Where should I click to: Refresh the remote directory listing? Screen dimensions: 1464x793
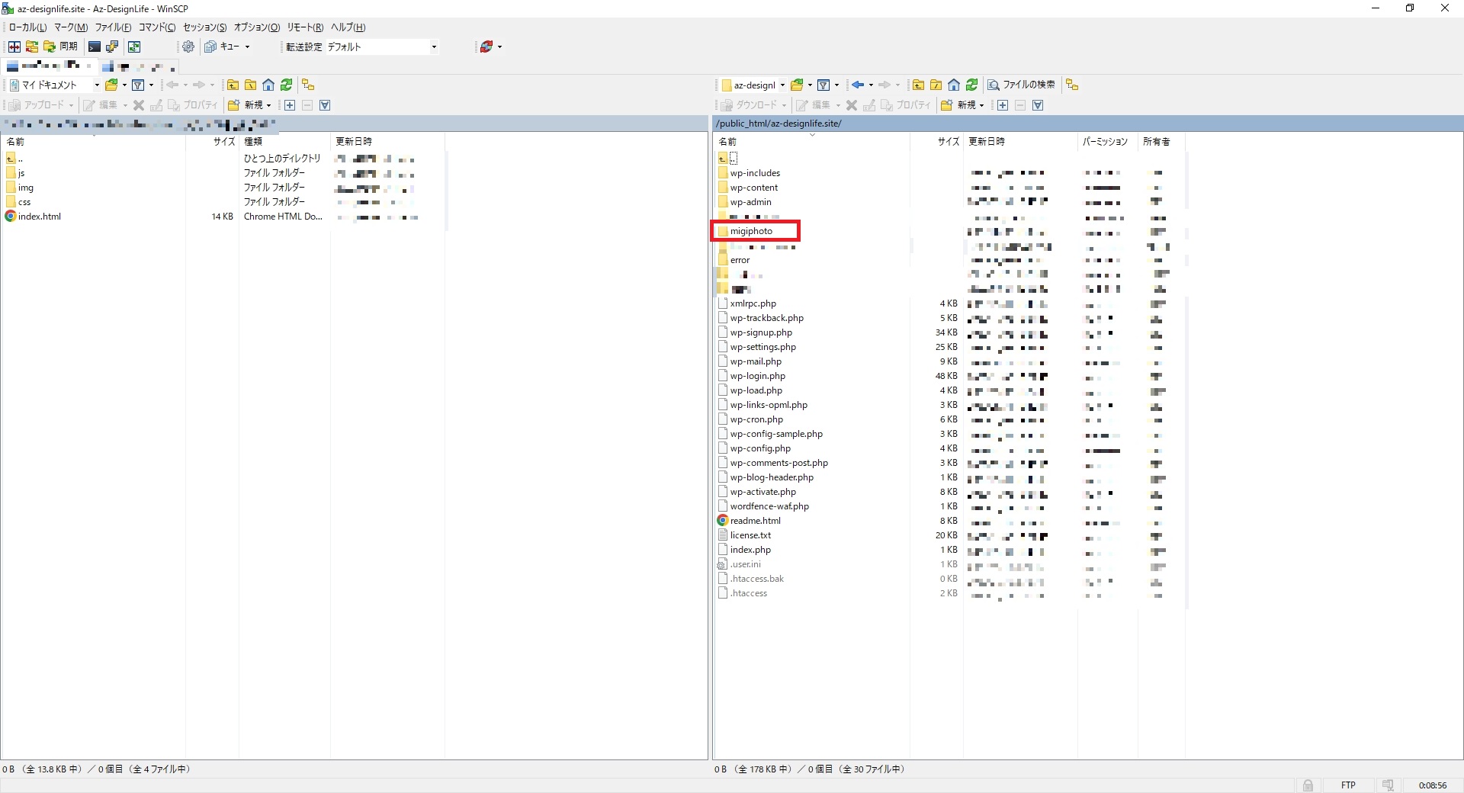(x=972, y=85)
